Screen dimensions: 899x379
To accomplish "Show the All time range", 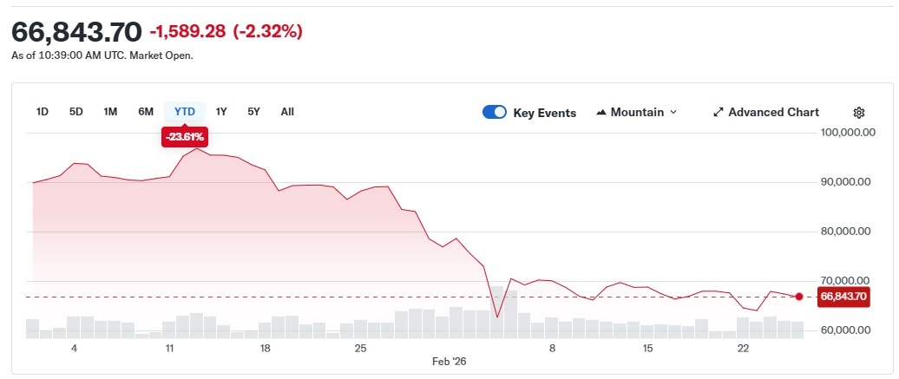I will pyautogui.click(x=287, y=111).
